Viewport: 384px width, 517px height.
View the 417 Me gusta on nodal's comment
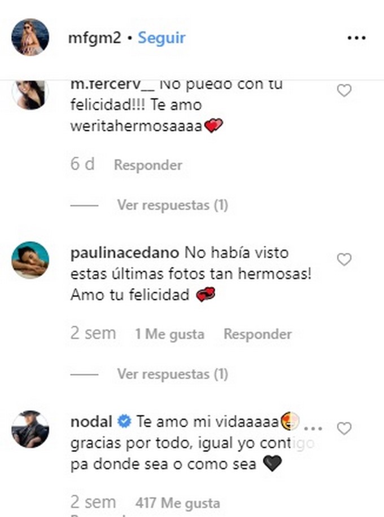178,503
